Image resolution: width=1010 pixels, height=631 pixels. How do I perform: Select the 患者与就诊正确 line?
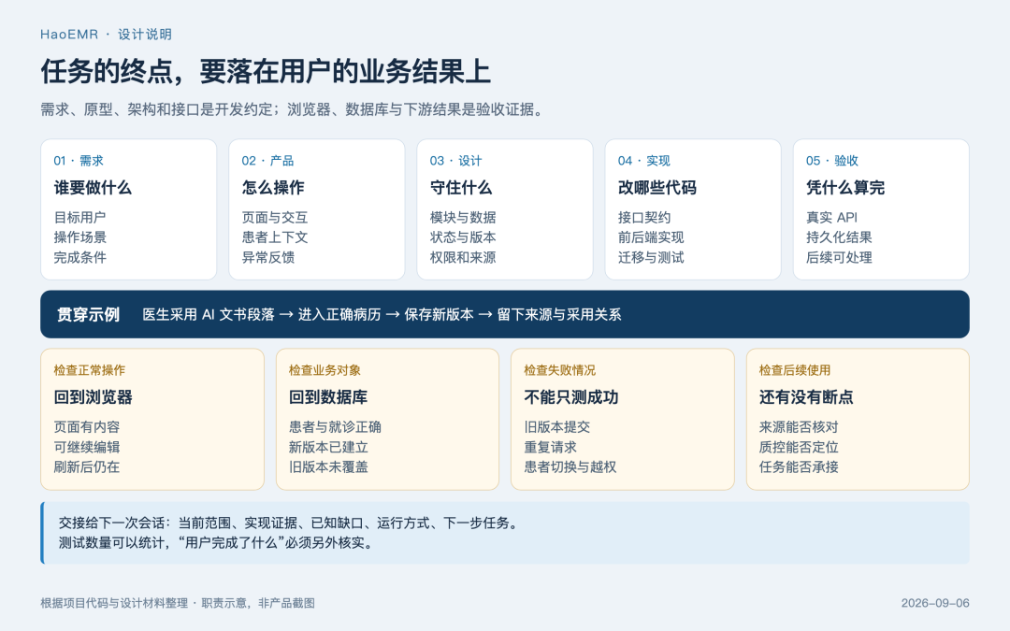335,427
